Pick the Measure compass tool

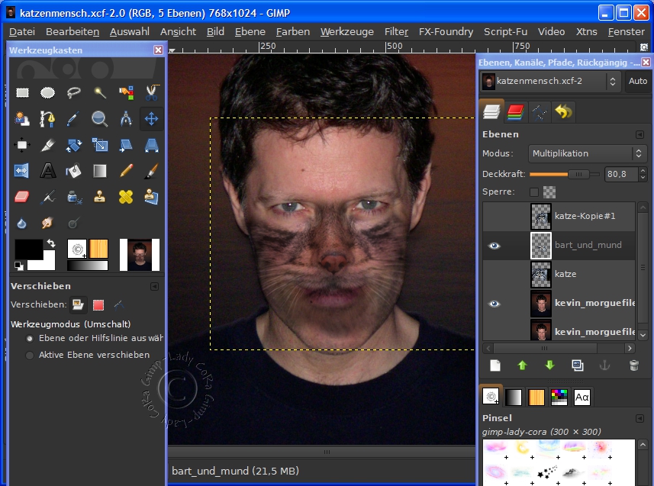tap(126, 119)
